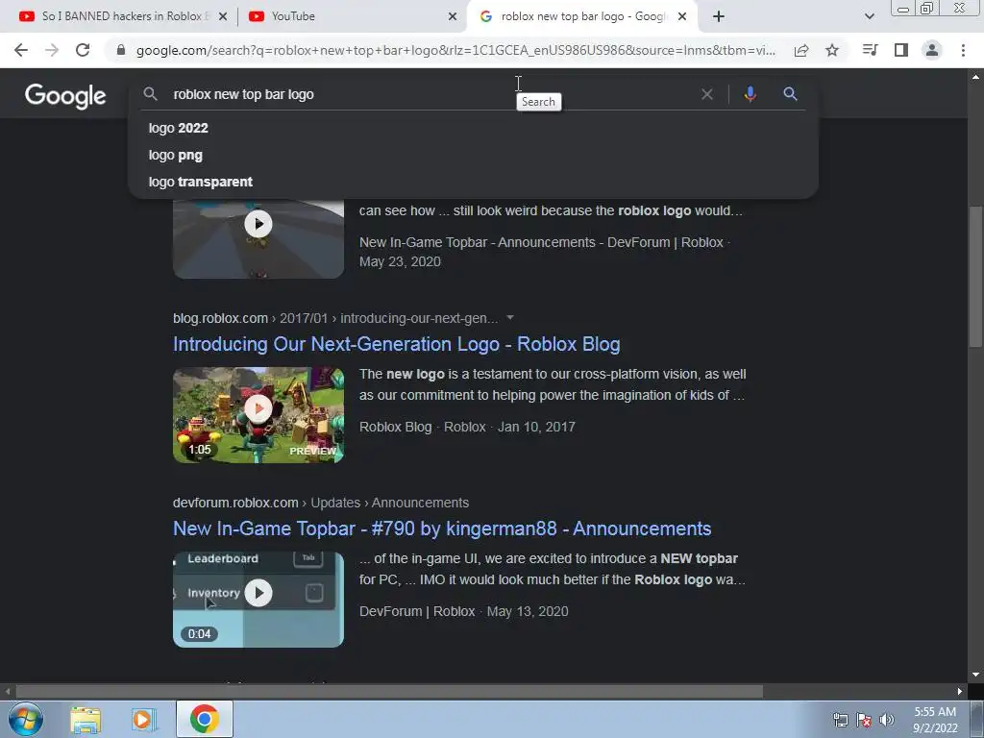Switch to the YouTube tab
Image resolution: width=984 pixels, height=738 pixels.
point(352,16)
